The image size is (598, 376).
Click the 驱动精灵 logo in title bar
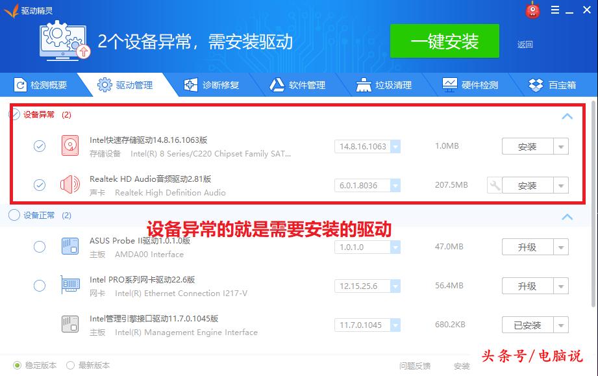[x=26, y=10]
